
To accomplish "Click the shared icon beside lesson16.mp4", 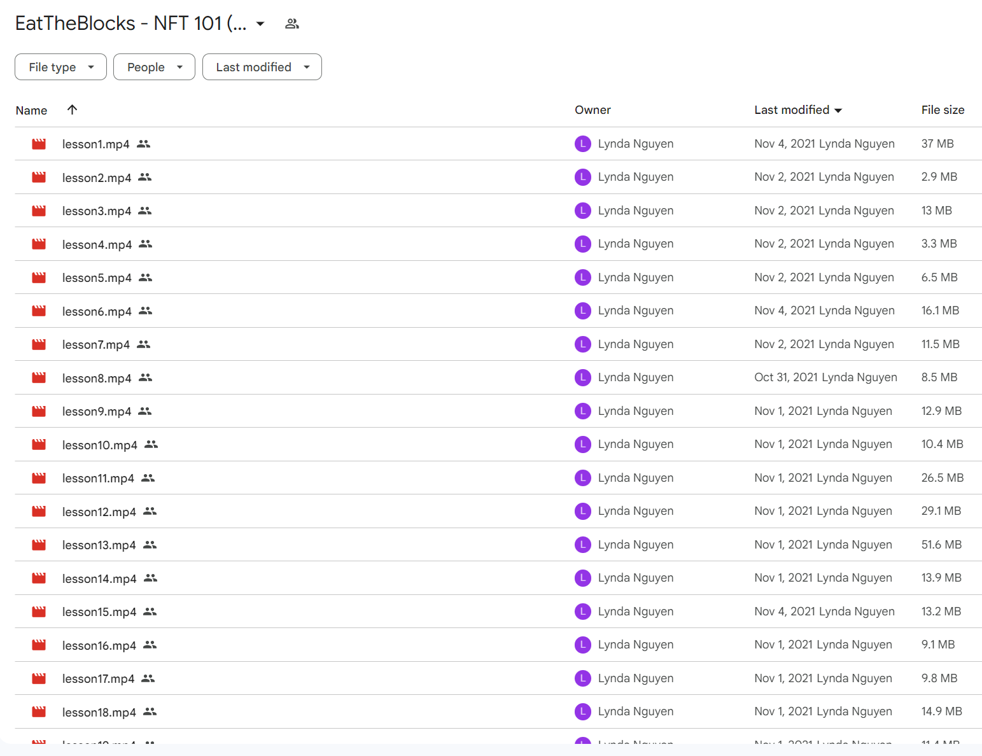I will click(x=150, y=645).
